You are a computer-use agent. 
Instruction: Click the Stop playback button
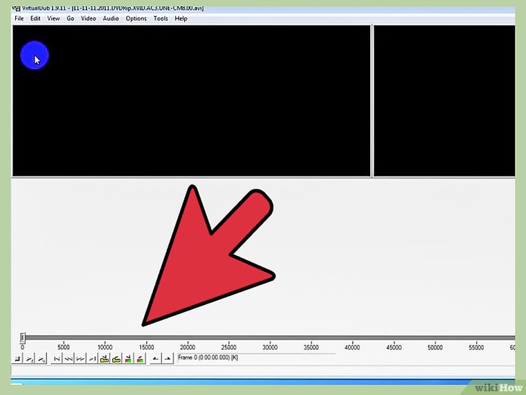(x=17, y=359)
